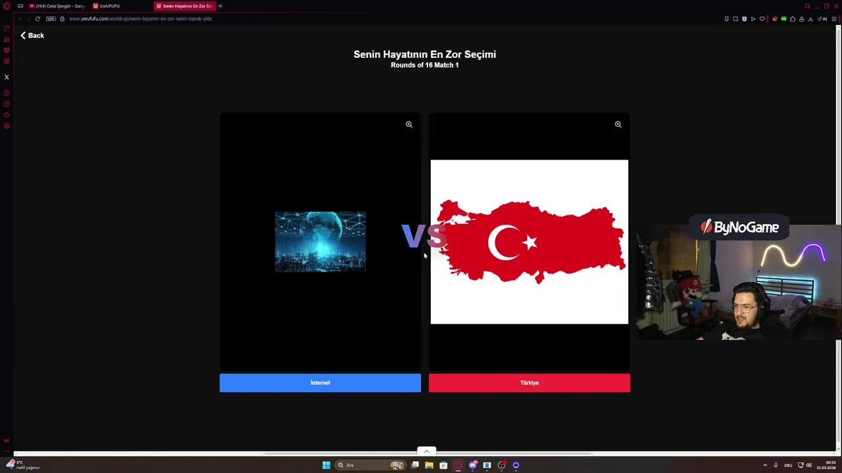This screenshot has width=842, height=473.
Task: Click the padlock site security icon
Action: 62,18
